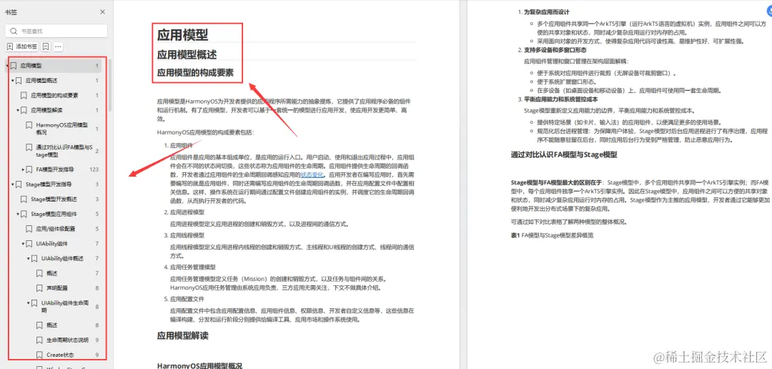Click the 应用模型解读 document heading
This screenshot has height=369, width=772.
pyautogui.click(x=183, y=336)
